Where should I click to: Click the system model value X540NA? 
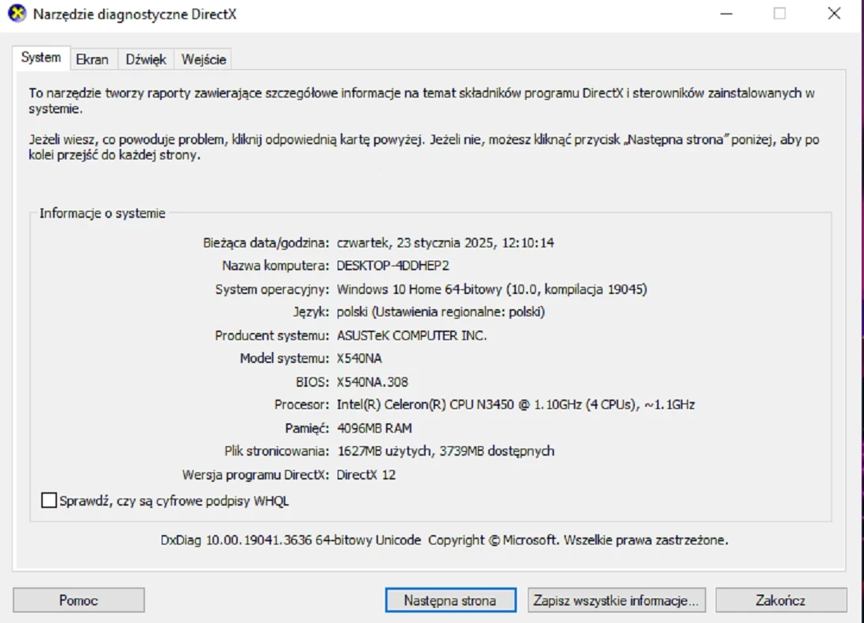click(359, 358)
